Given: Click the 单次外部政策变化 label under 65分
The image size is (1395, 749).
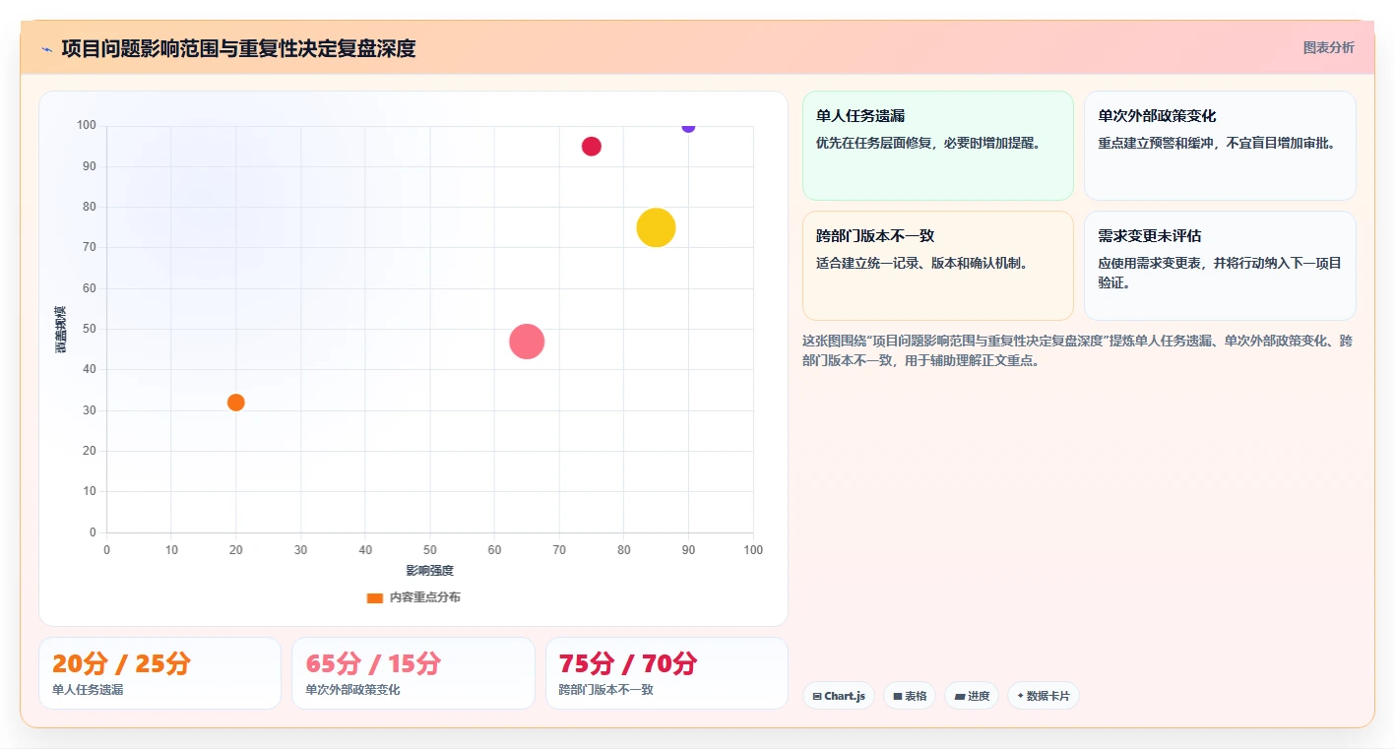Looking at the screenshot, I should (352, 690).
